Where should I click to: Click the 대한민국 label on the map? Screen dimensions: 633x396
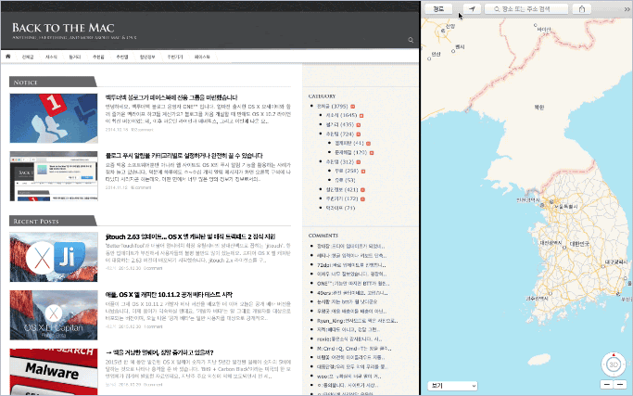[x=579, y=244]
